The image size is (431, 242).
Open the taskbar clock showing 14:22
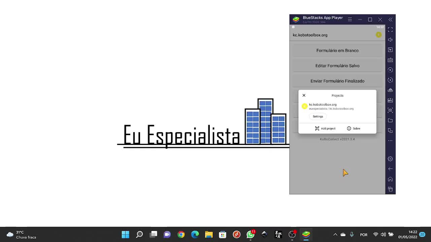(408, 235)
